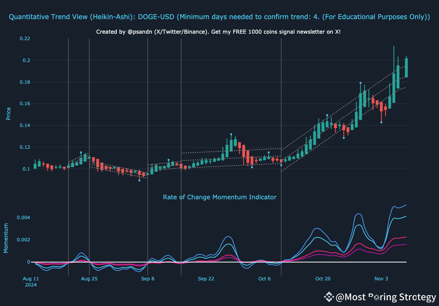Click the 0.2 price axis tick

(x=27, y=60)
